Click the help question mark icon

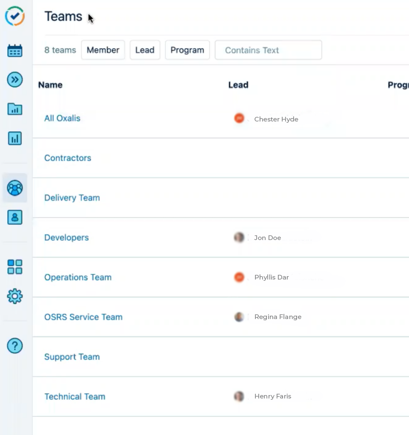click(15, 346)
